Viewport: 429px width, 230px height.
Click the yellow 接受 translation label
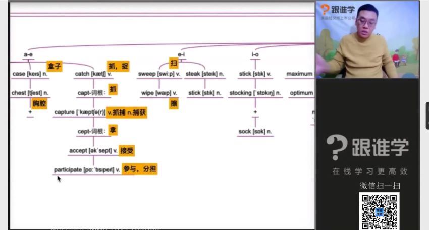click(x=127, y=150)
